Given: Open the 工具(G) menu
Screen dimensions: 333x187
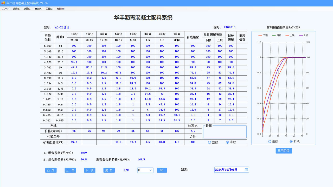Looking at the screenshot, I should 49,9.
